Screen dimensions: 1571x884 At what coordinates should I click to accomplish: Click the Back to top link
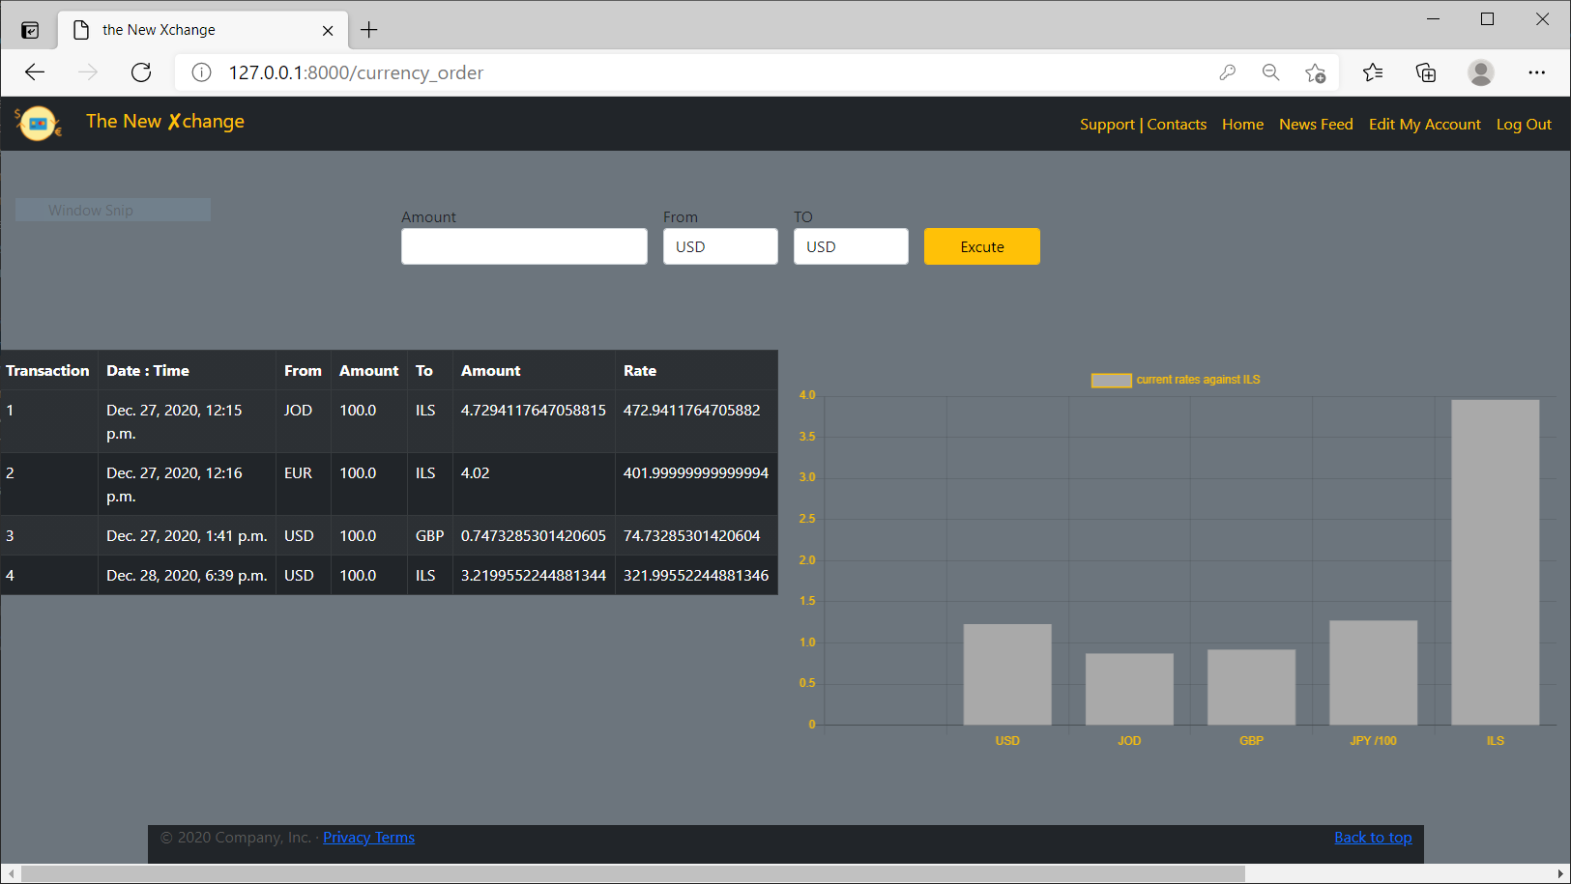click(x=1373, y=838)
